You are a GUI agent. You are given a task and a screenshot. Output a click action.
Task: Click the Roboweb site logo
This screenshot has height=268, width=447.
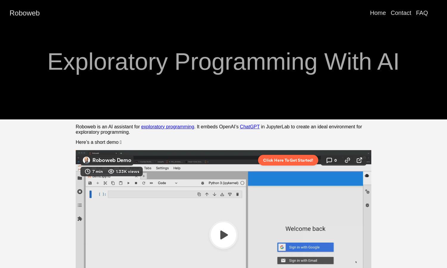(x=24, y=13)
